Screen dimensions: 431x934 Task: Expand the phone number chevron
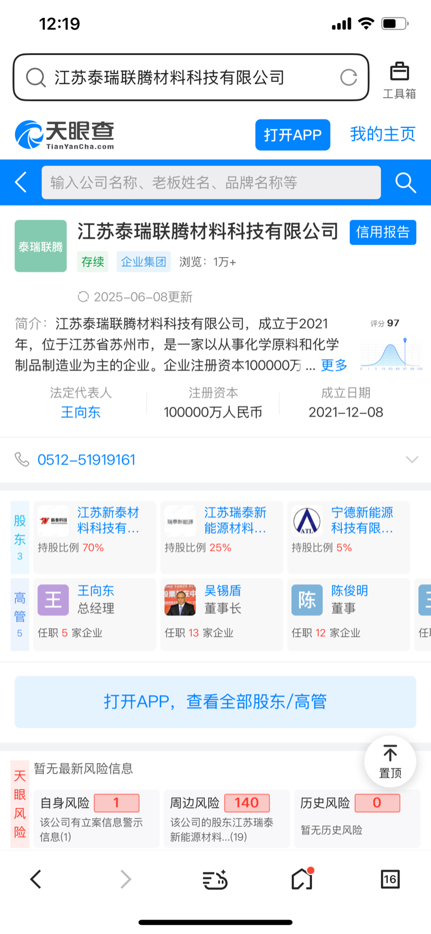pyautogui.click(x=412, y=459)
